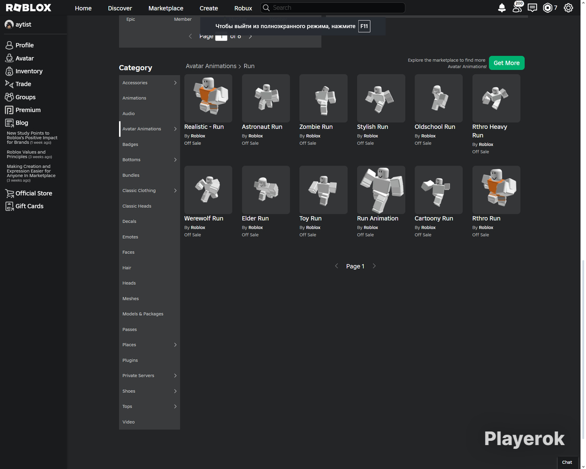Open the messages icon in top bar

532,8
